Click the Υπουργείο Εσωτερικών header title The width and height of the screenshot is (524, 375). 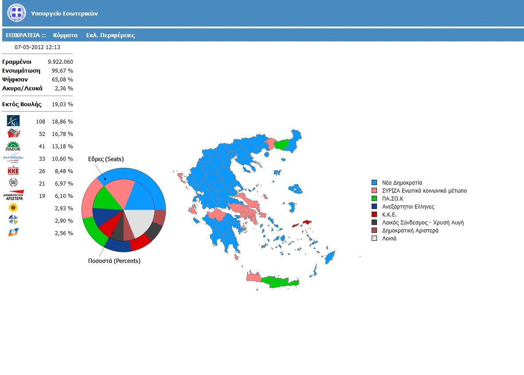[x=64, y=14]
